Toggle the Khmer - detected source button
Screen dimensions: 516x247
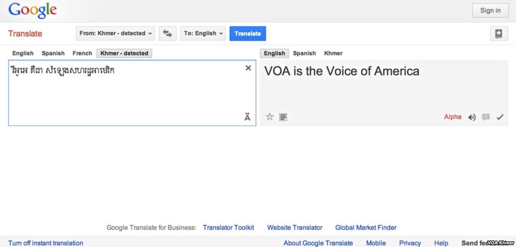[x=124, y=53]
